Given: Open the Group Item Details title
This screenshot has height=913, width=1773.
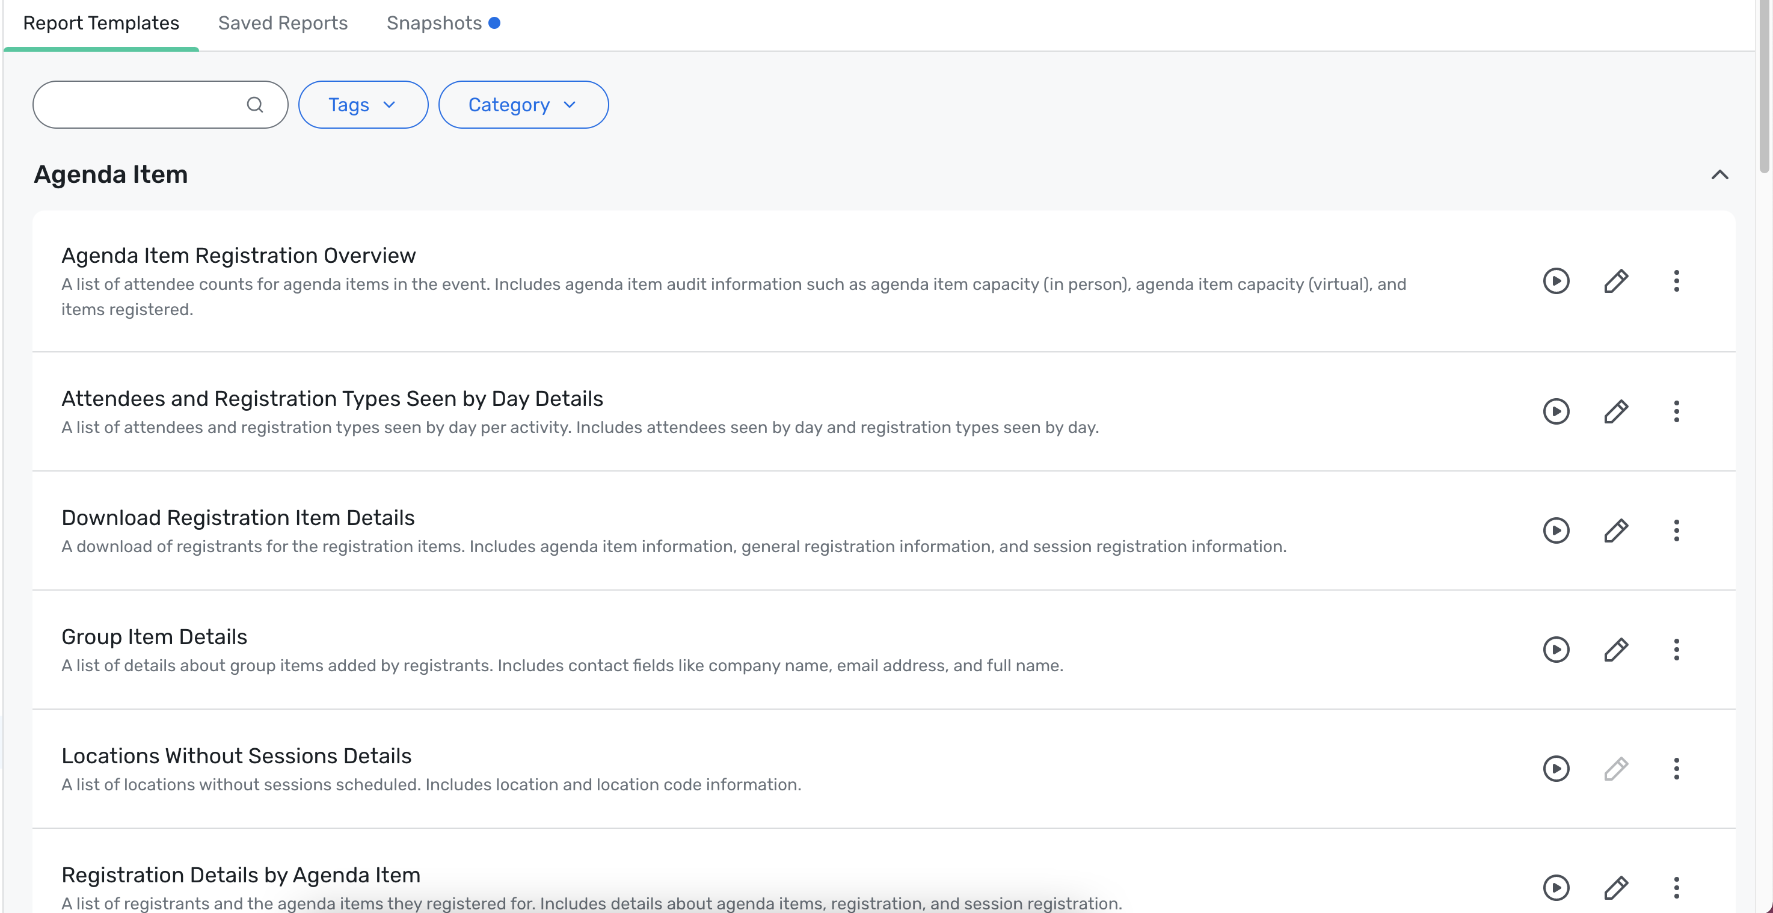Looking at the screenshot, I should (x=154, y=637).
